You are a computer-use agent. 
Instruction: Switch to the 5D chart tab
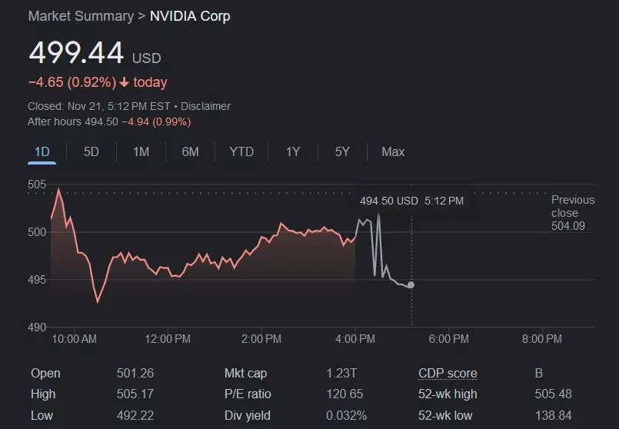click(91, 152)
